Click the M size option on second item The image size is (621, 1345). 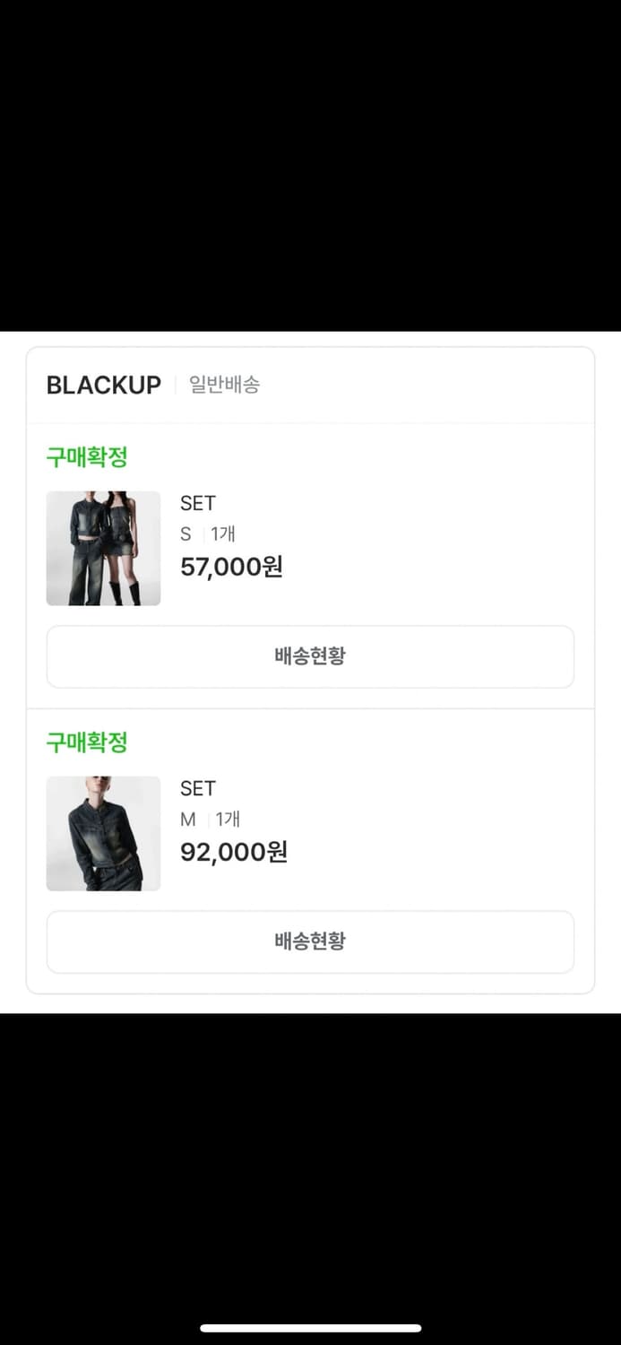click(186, 819)
